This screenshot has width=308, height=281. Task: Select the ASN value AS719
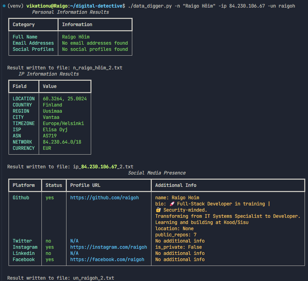pyautogui.click(x=50, y=136)
